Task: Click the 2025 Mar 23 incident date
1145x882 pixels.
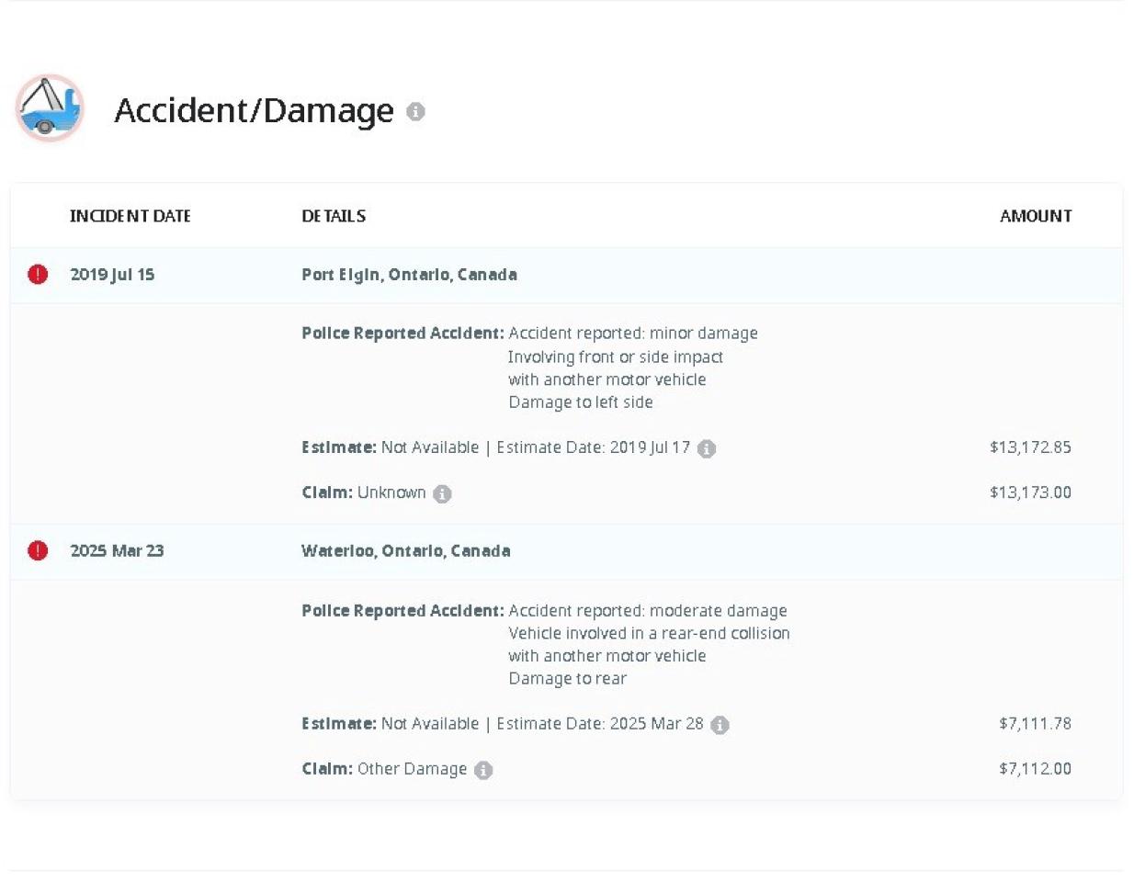Action: (117, 551)
